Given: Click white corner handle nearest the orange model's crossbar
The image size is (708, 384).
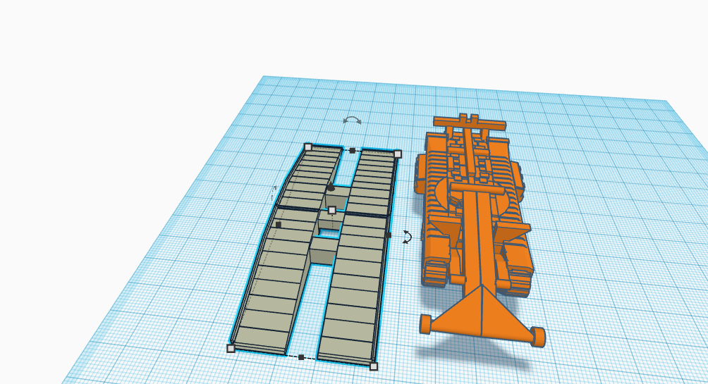Looking at the screenshot, I should pos(397,154).
